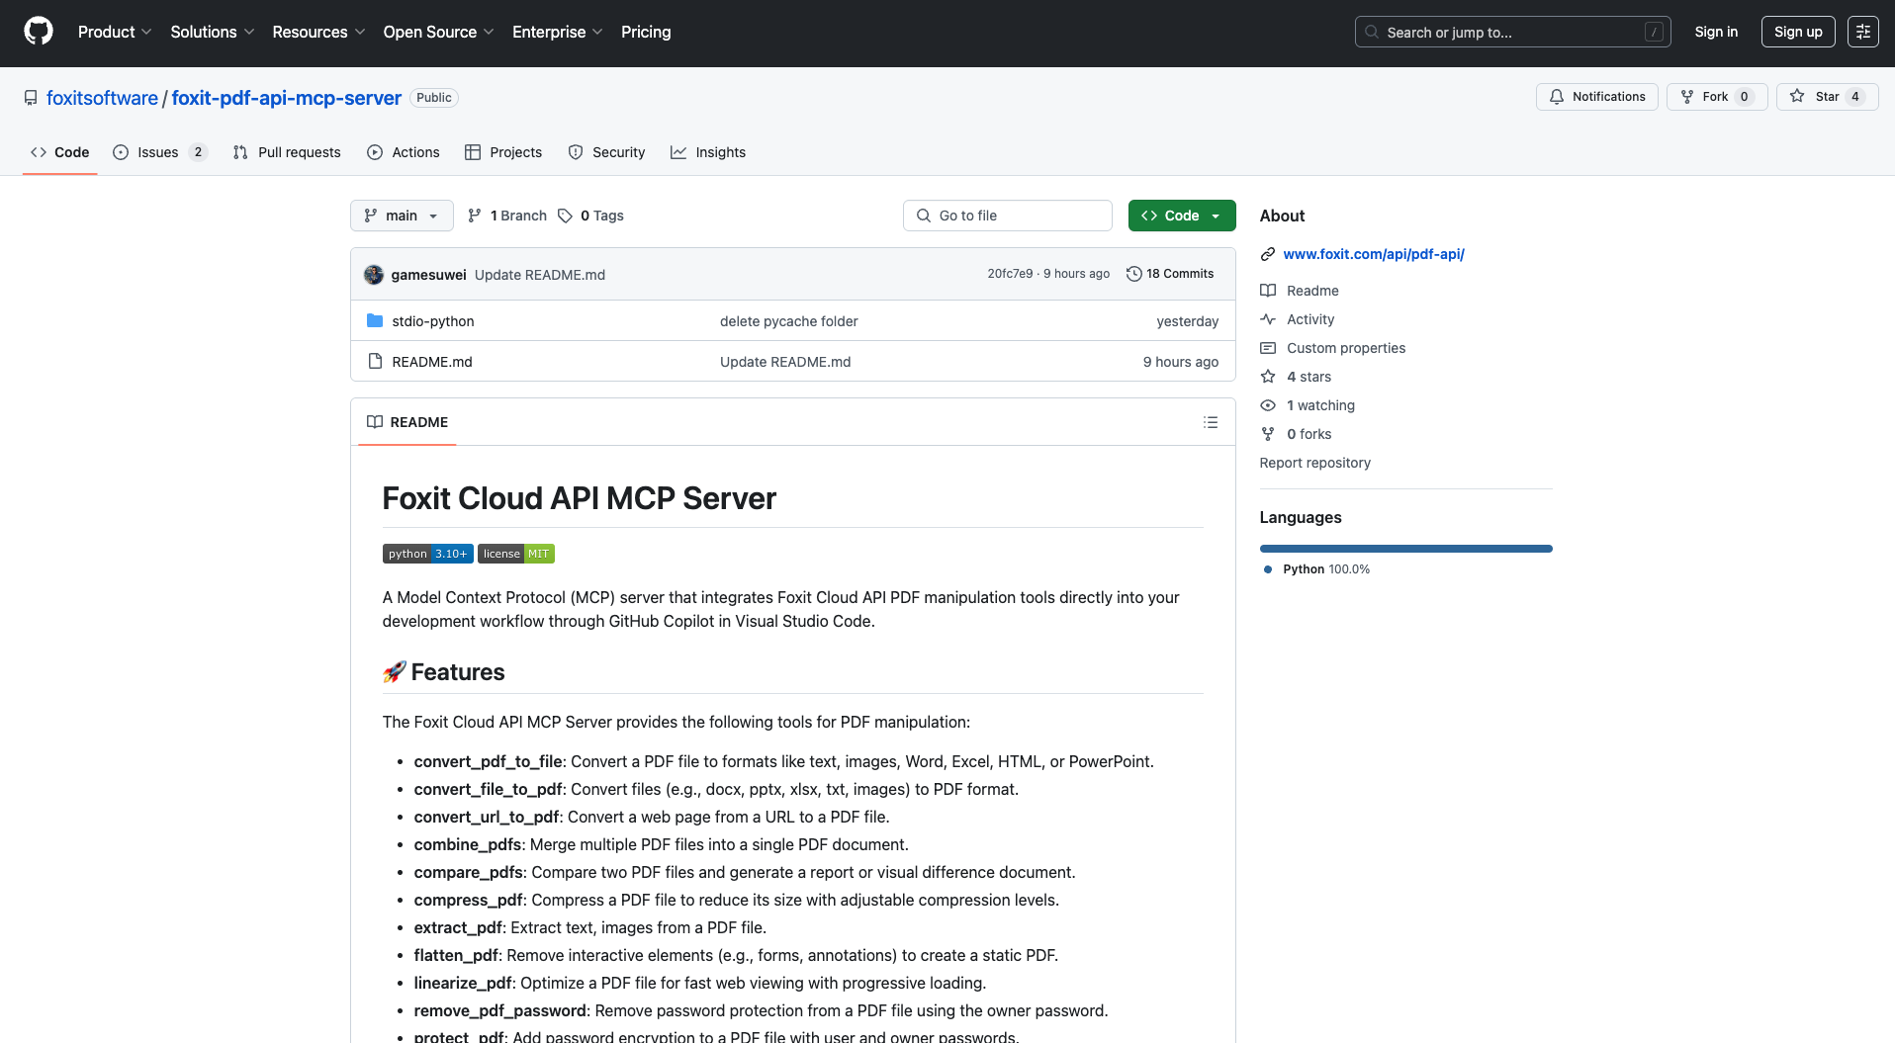This screenshot has height=1043, width=1895.
Task: Open the foxitsoftware owner link
Action: [102, 98]
